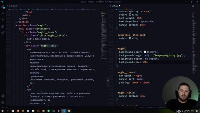Open Opera browser from taskbar
The height and width of the screenshot is (113, 200).
pyautogui.click(x=38, y=111)
